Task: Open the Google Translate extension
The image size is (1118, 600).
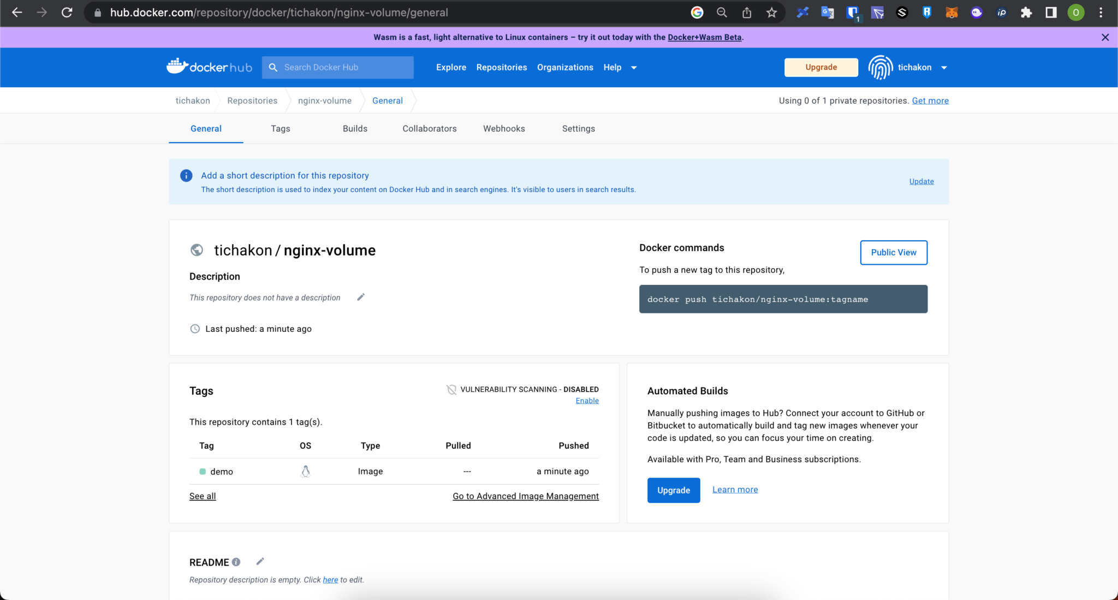Action: (x=827, y=12)
